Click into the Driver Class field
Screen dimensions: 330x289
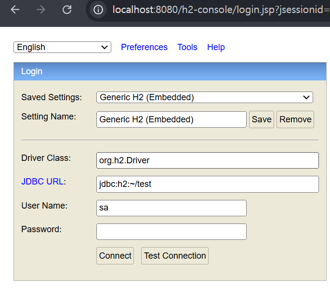click(x=208, y=160)
